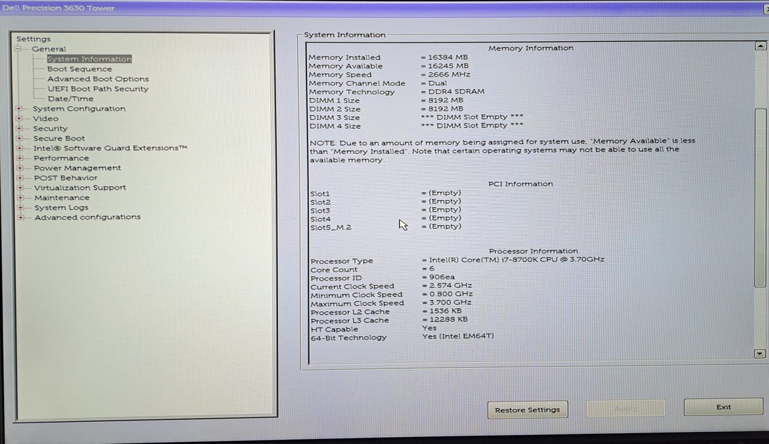The height and width of the screenshot is (444, 769).
Task: Open UEFI Boot Path Security
Action: (x=98, y=89)
